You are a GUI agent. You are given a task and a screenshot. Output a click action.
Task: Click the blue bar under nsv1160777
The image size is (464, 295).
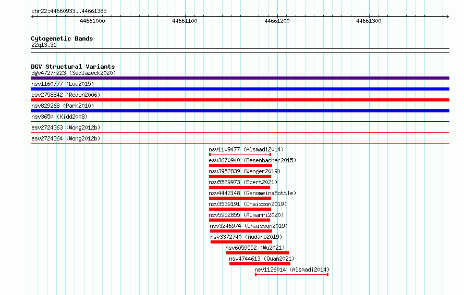[240, 89]
